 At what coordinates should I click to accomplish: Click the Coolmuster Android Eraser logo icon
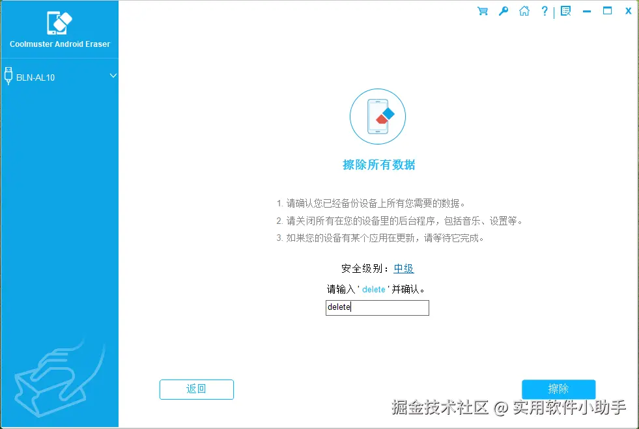pyautogui.click(x=59, y=21)
